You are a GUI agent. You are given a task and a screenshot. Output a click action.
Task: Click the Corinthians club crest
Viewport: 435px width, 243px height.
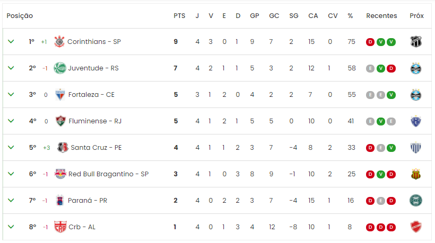tap(59, 41)
